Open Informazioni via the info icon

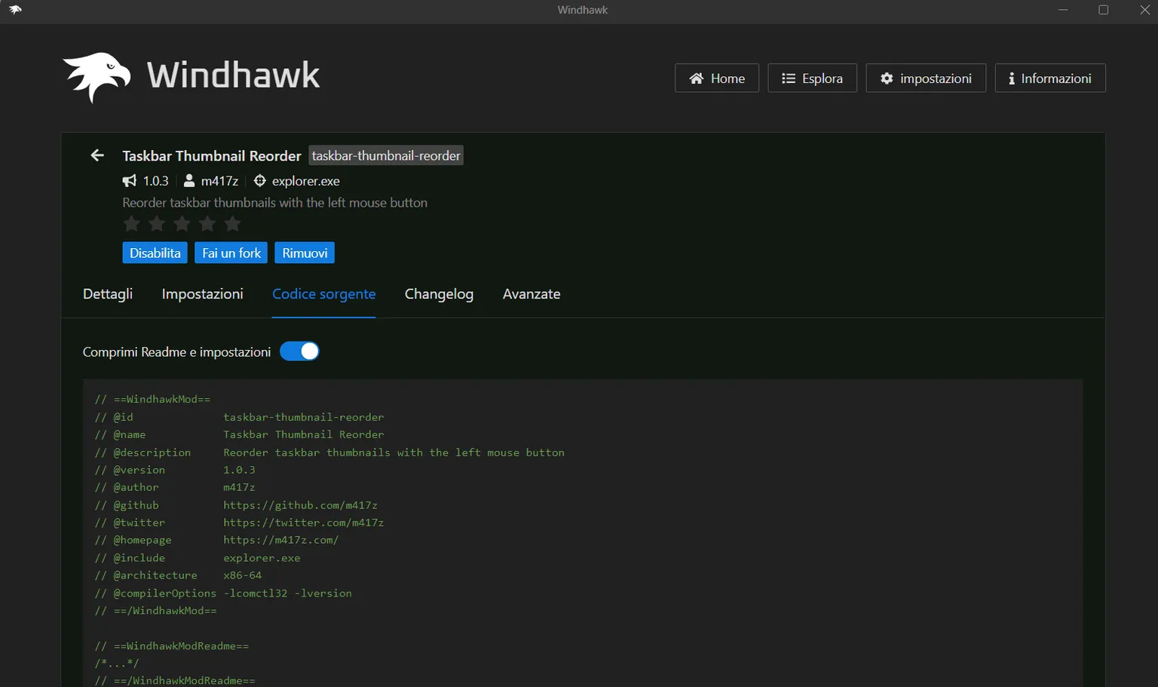click(x=1010, y=78)
